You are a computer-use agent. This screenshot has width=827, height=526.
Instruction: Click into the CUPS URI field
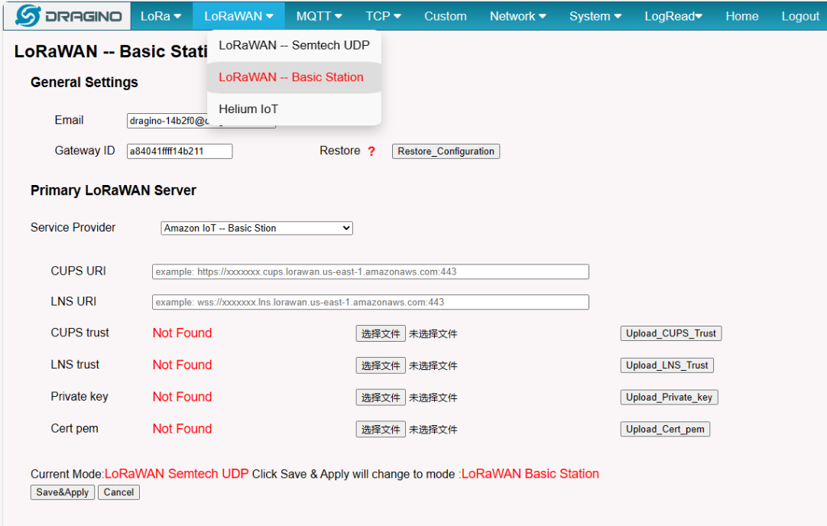[x=370, y=271]
